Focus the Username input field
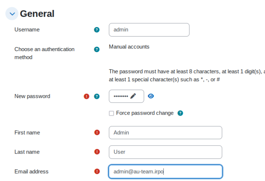The width and height of the screenshot is (265, 181). (x=149, y=30)
